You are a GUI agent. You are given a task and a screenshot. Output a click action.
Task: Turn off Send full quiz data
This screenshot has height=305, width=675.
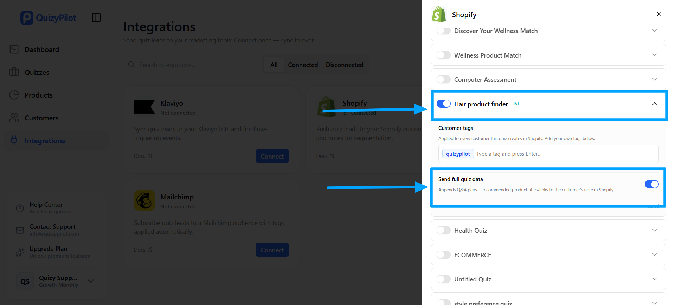tap(652, 184)
